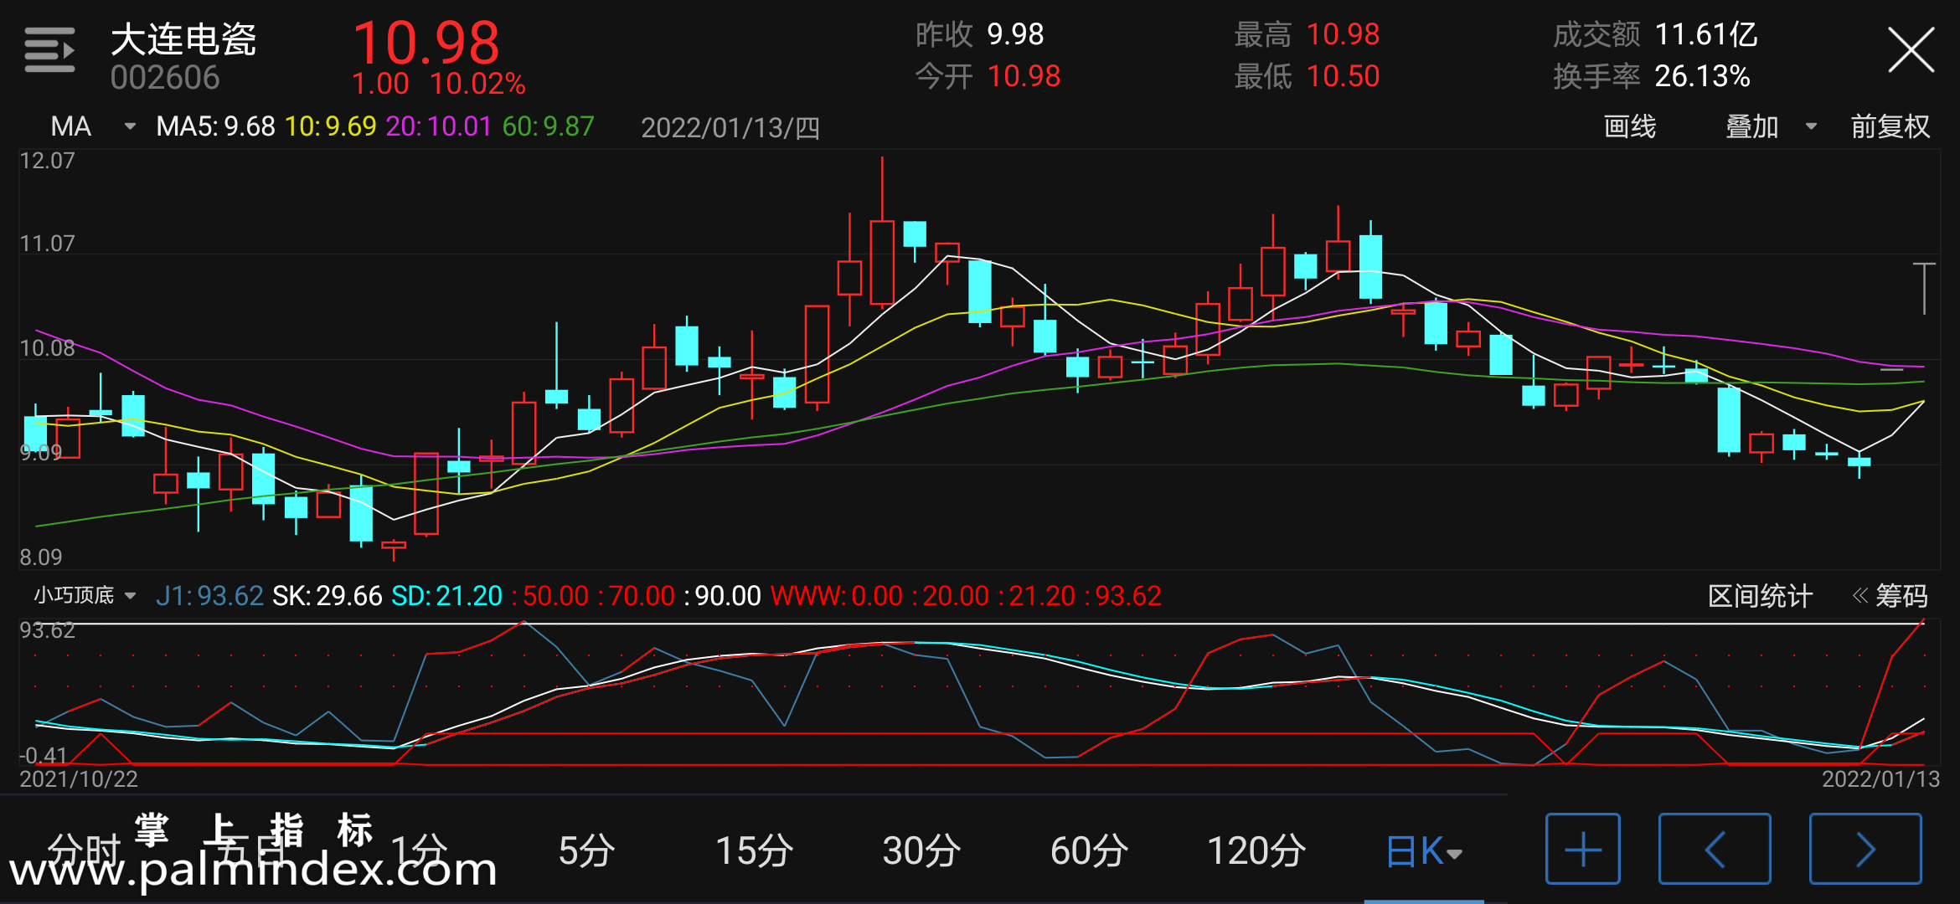
Task: Open the stock list menu icon
Action: click(x=49, y=50)
